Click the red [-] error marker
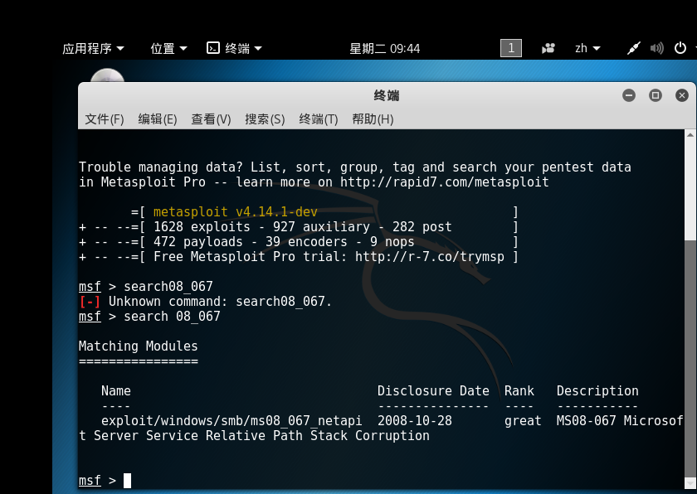Image resolution: width=697 pixels, height=494 pixels. click(90, 302)
